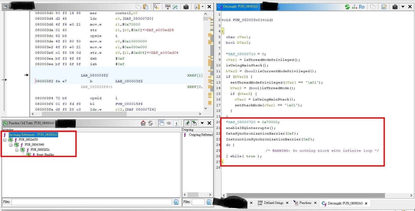
Task: Click the cpsie instruction at 080003dc
Action: point(96,36)
